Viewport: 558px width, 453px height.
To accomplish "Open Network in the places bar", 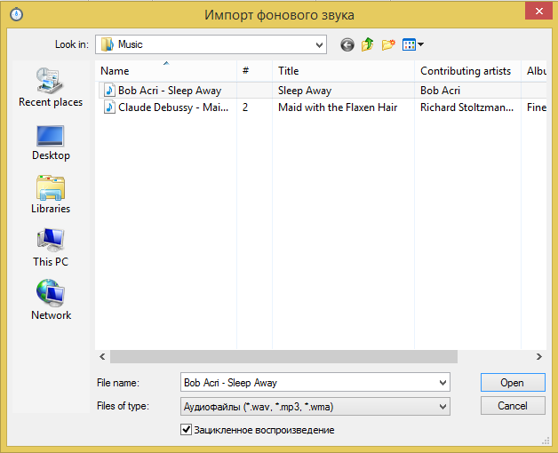I will click(51, 299).
